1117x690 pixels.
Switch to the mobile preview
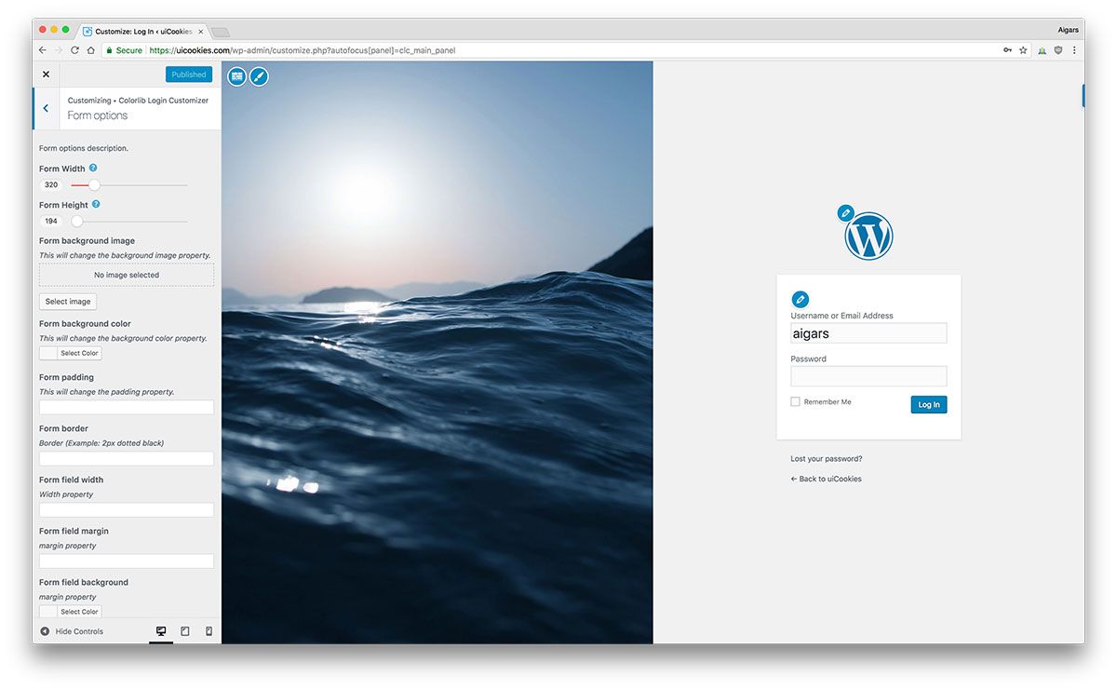pyautogui.click(x=209, y=631)
